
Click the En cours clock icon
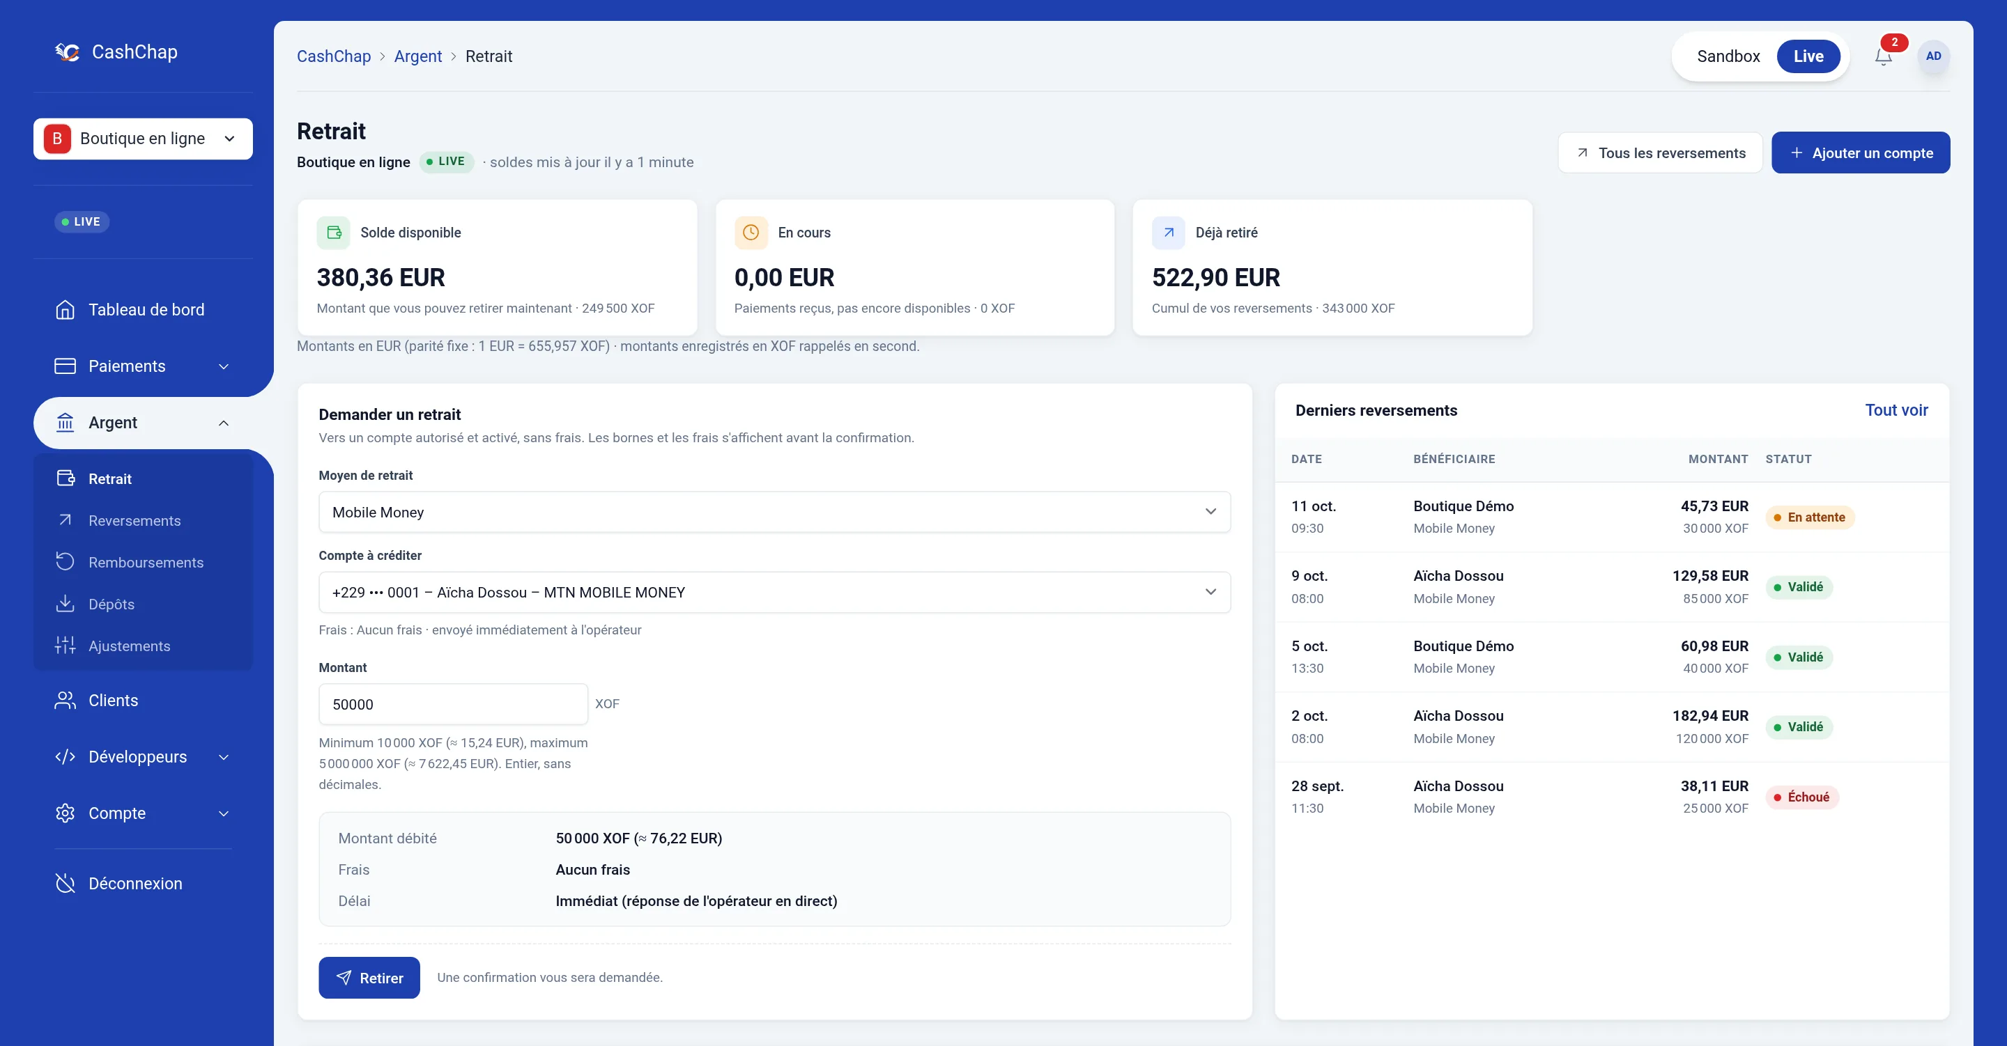(x=751, y=232)
